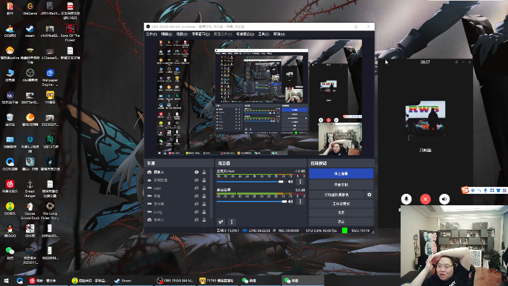Click the red hang-up button in call window
This screenshot has height=286, width=508.
(x=425, y=199)
